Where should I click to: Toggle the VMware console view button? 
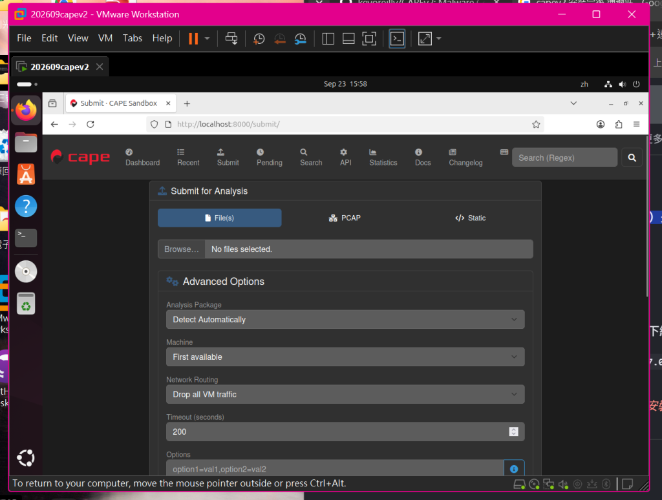(397, 39)
